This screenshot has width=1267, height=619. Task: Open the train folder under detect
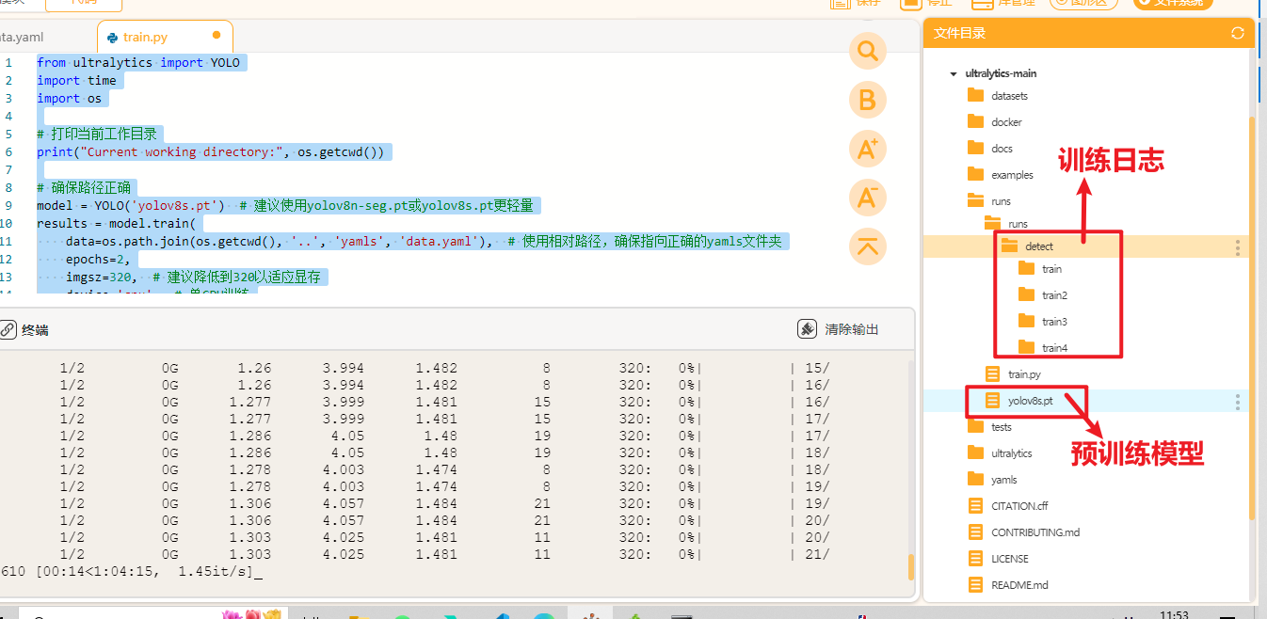[x=1051, y=269]
